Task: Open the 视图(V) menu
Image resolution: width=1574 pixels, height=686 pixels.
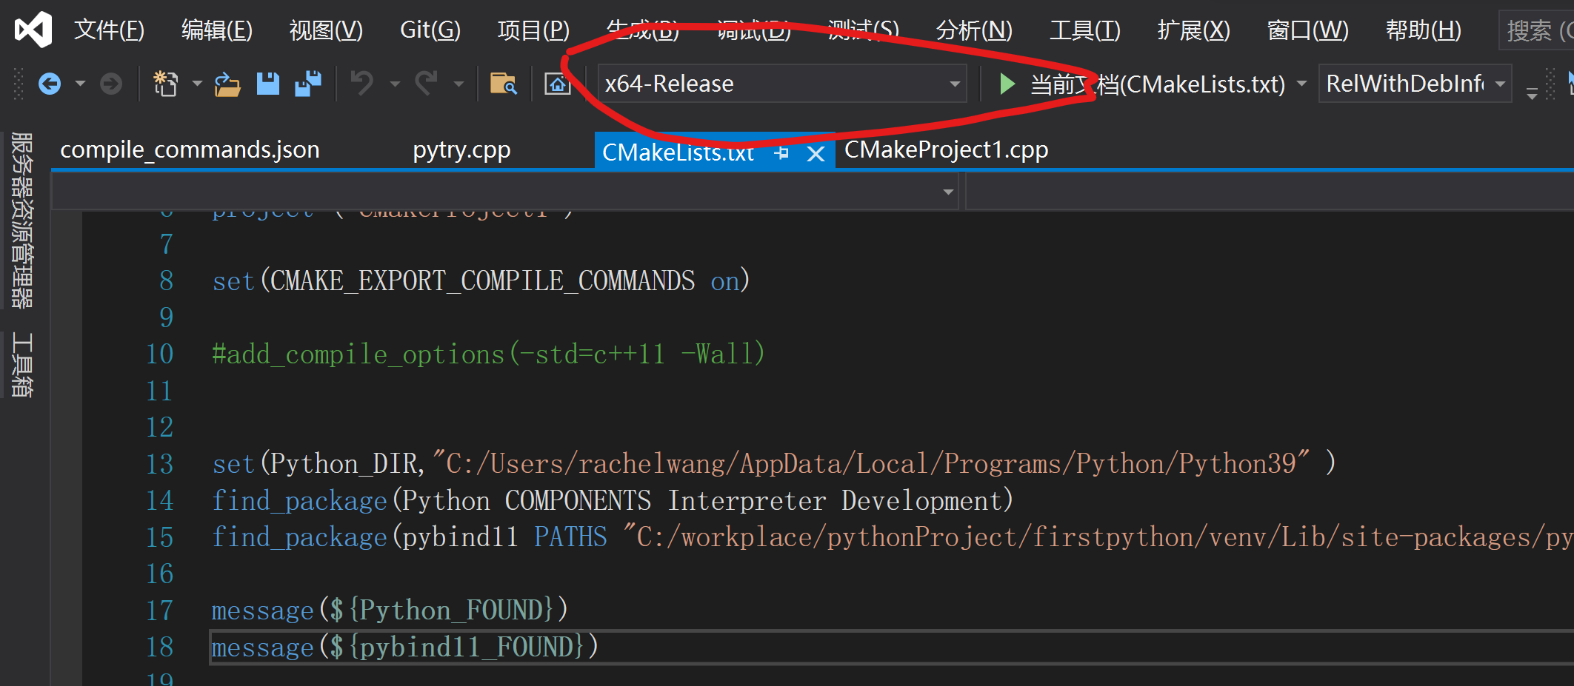Action: pyautogui.click(x=326, y=30)
